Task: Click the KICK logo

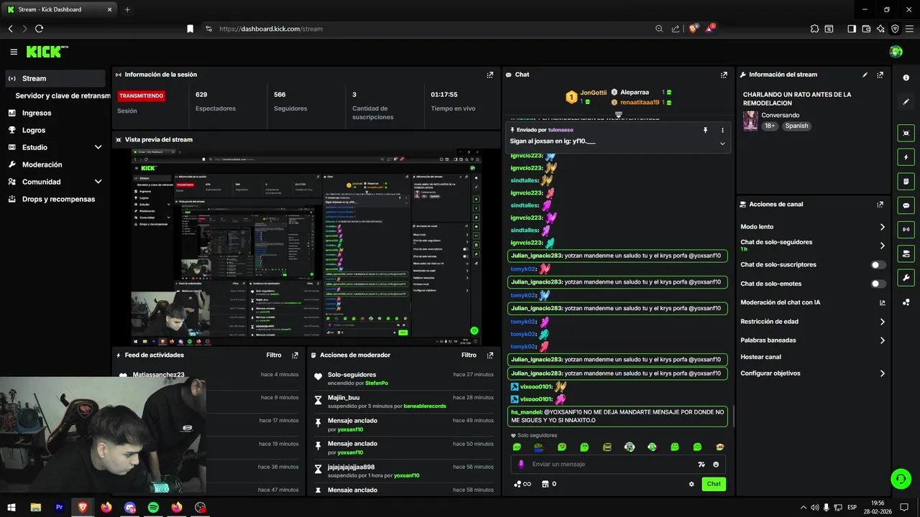Action: (45, 52)
